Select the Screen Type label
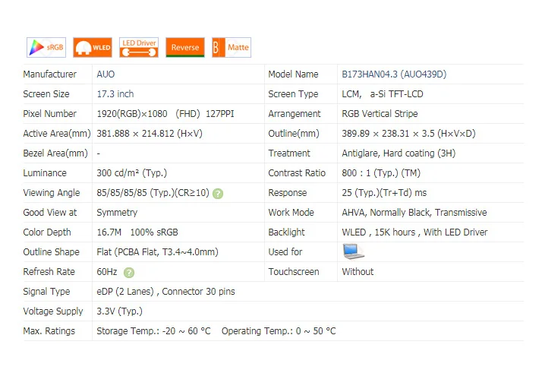The height and width of the screenshot is (373, 542). 293,94
